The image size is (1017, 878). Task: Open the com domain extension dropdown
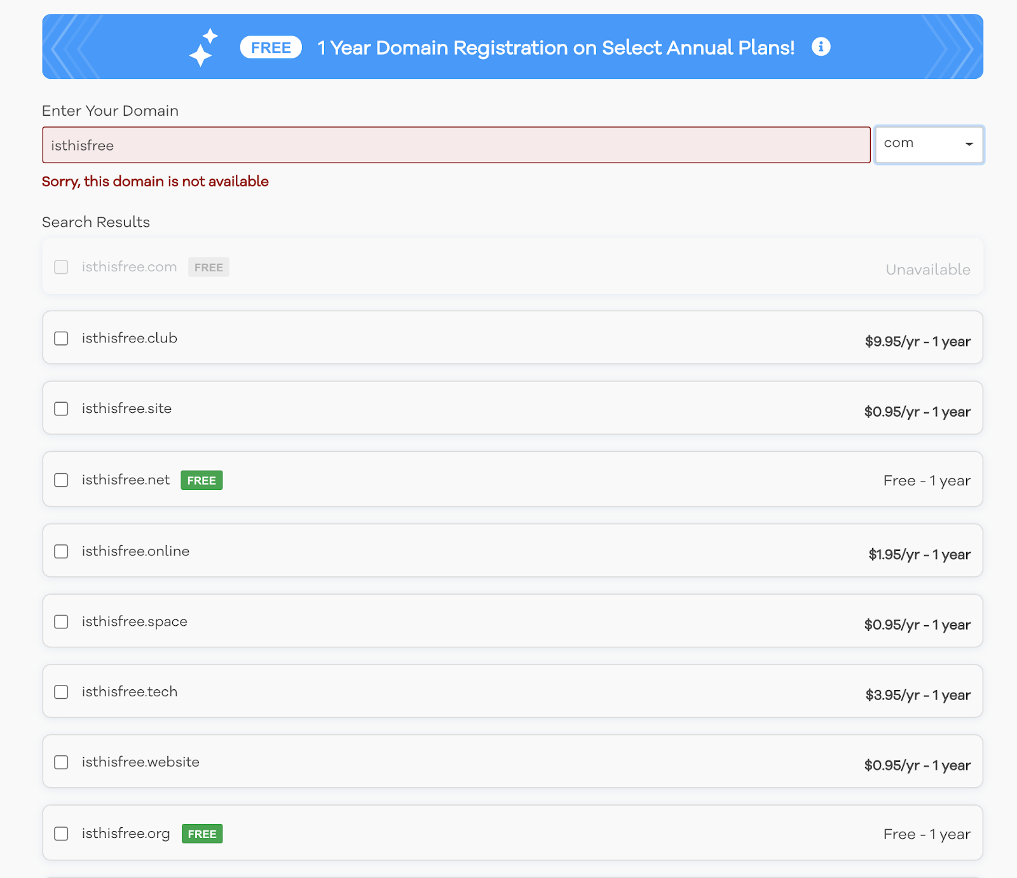[929, 145]
